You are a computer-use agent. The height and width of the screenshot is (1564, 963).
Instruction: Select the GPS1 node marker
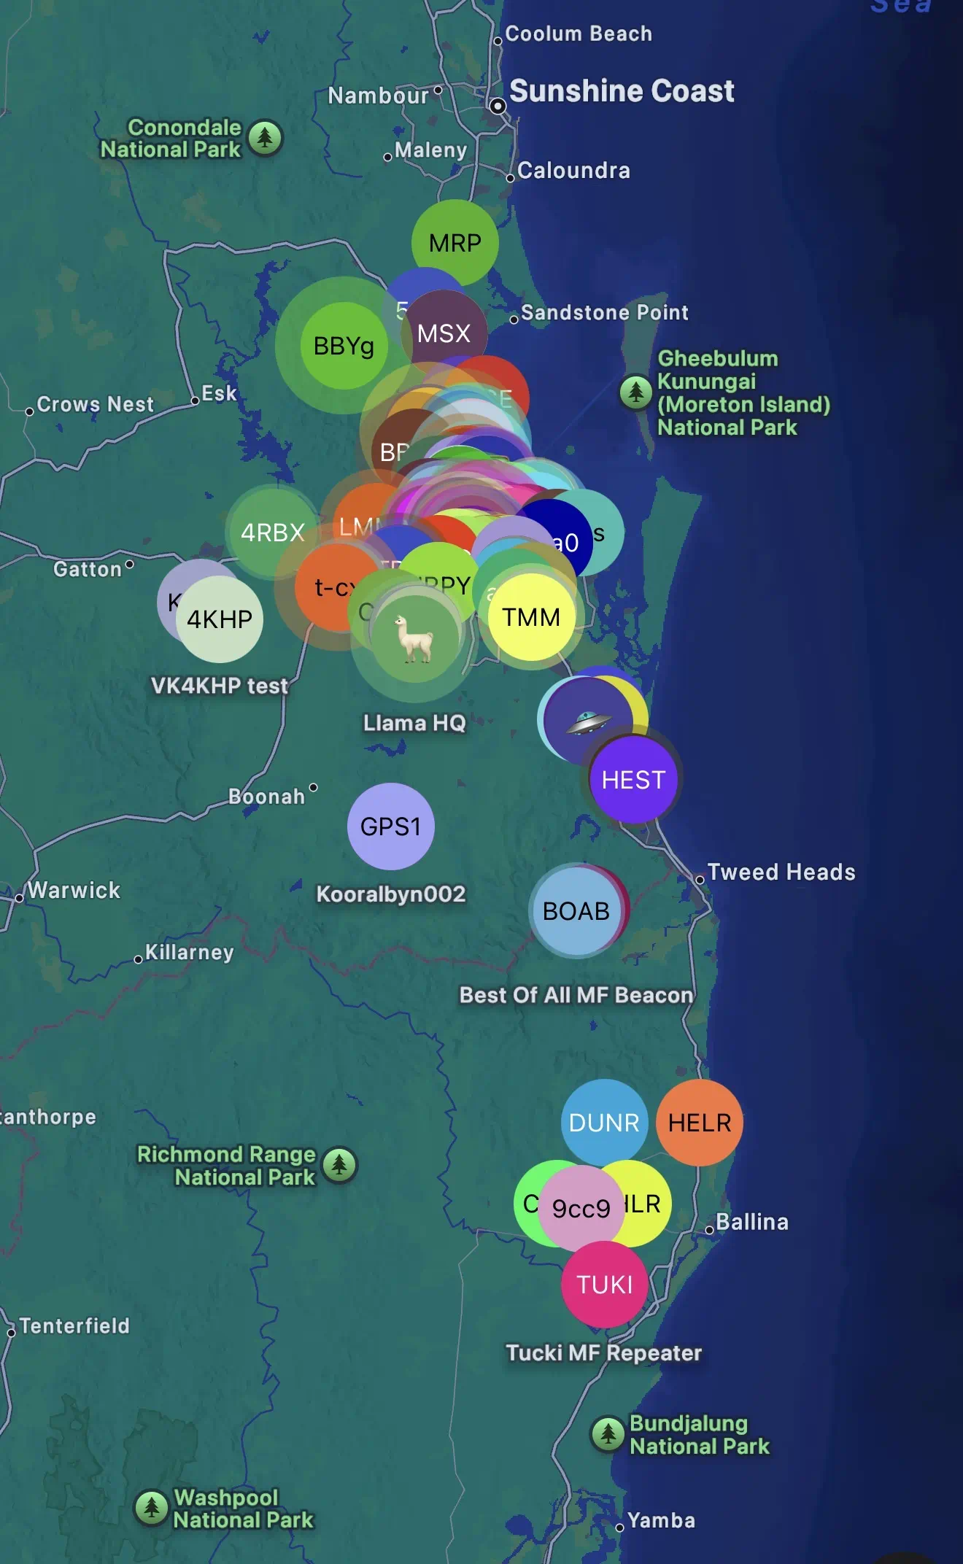click(x=390, y=826)
